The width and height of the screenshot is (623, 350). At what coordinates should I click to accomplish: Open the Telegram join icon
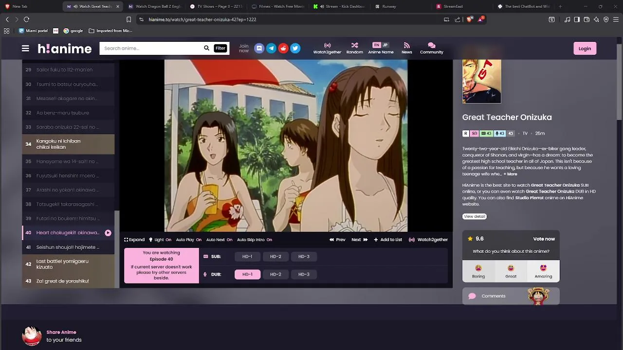click(x=271, y=48)
